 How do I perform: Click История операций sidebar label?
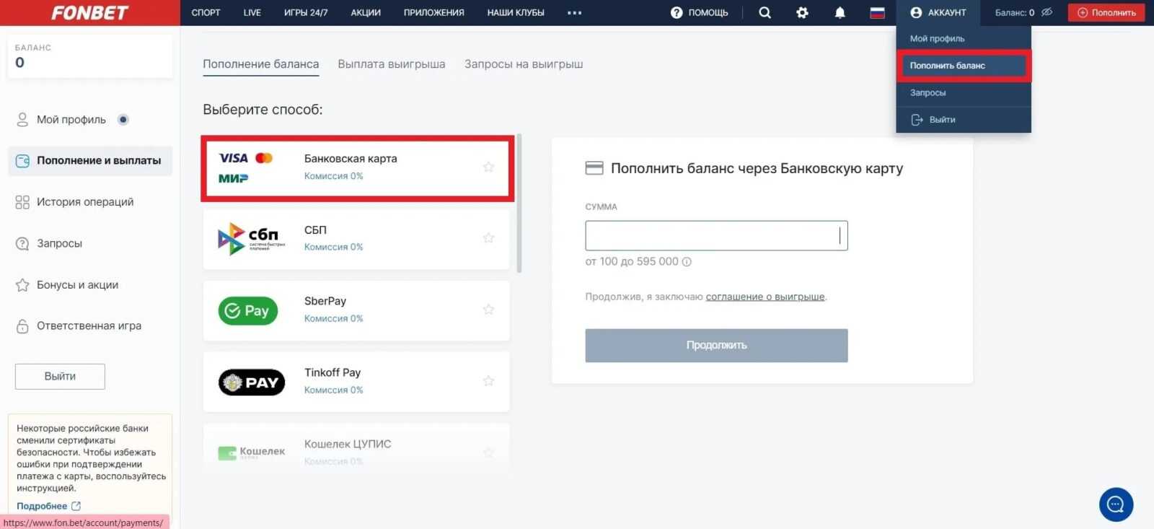85,202
